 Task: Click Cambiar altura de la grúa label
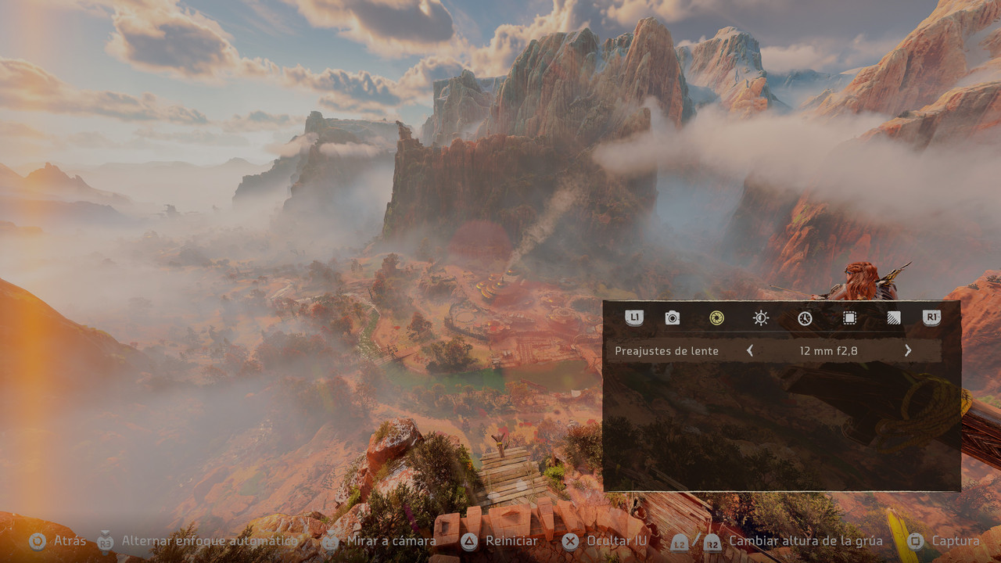click(x=806, y=540)
